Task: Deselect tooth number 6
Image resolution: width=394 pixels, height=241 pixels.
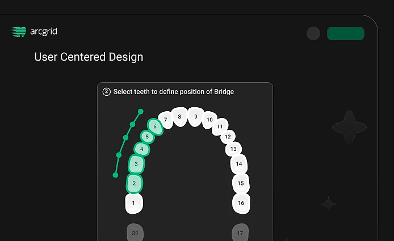Action: tap(155, 127)
